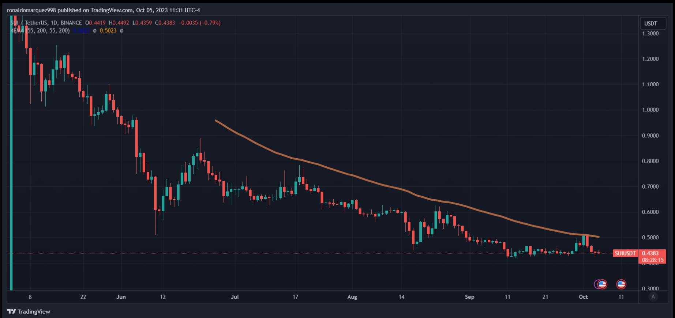Click the low value L0.4359
This screenshot has height=318, width=675.
(x=142, y=23)
